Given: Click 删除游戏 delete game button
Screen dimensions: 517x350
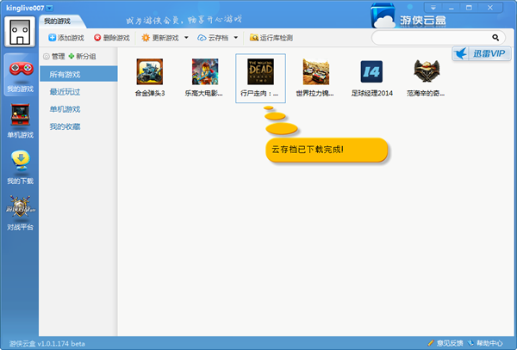Looking at the screenshot, I should [112, 38].
